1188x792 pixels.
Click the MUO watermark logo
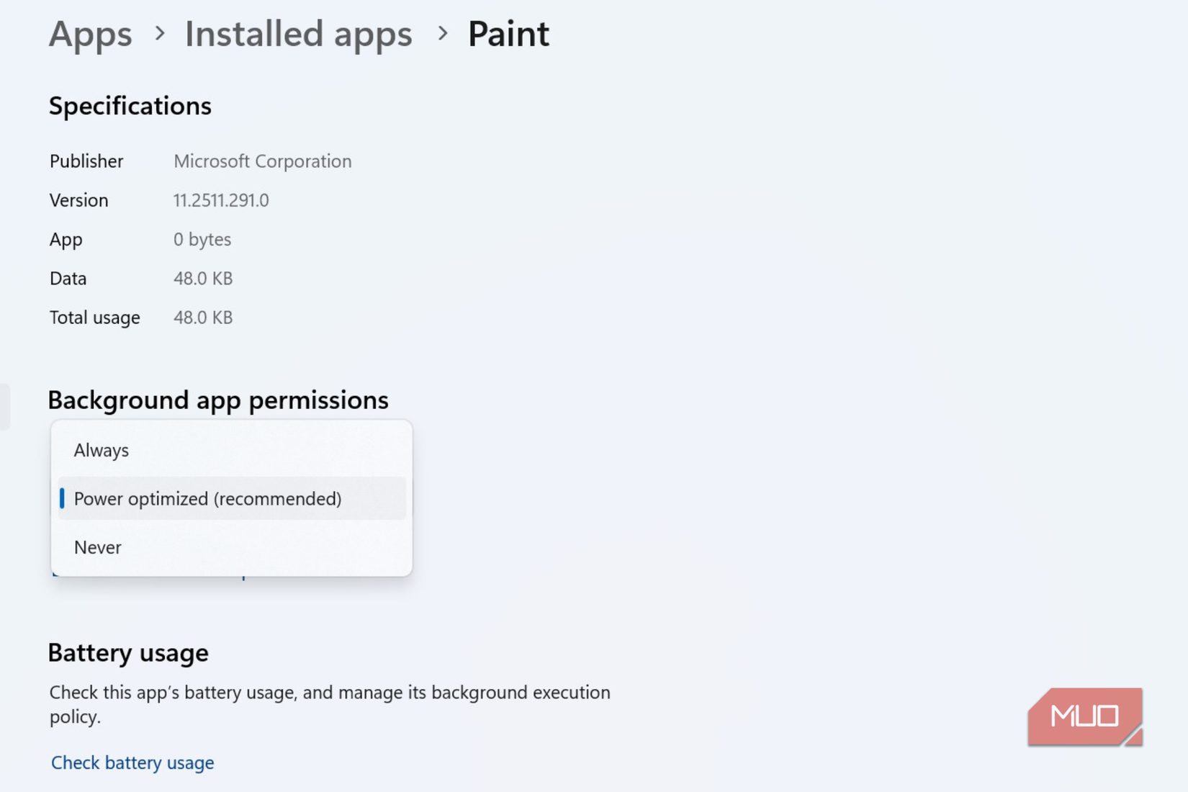tap(1084, 716)
